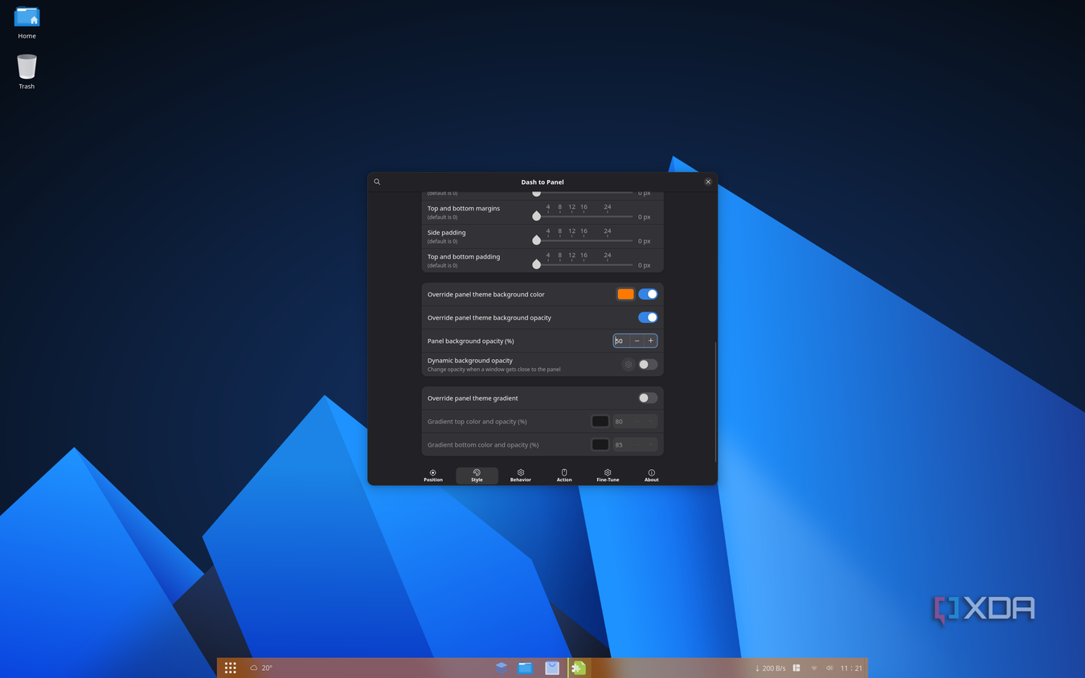
Task: Click the settings window vertical scrollbar
Action: pos(715,402)
